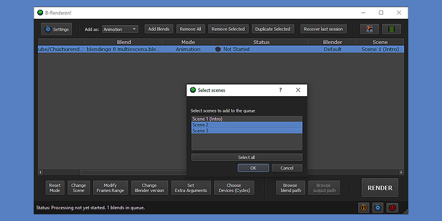The width and height of the screenshot is (442, 221).
Task: Cancel the scene selection dialog
Action: click(x=287, y=168)
